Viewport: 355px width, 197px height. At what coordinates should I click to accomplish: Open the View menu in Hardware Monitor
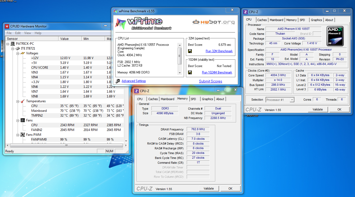point(28,33)
